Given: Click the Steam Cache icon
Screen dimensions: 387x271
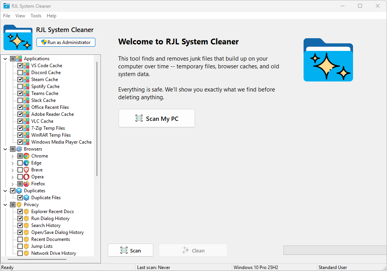Looking at the screenshot, I should click(26, 79).
